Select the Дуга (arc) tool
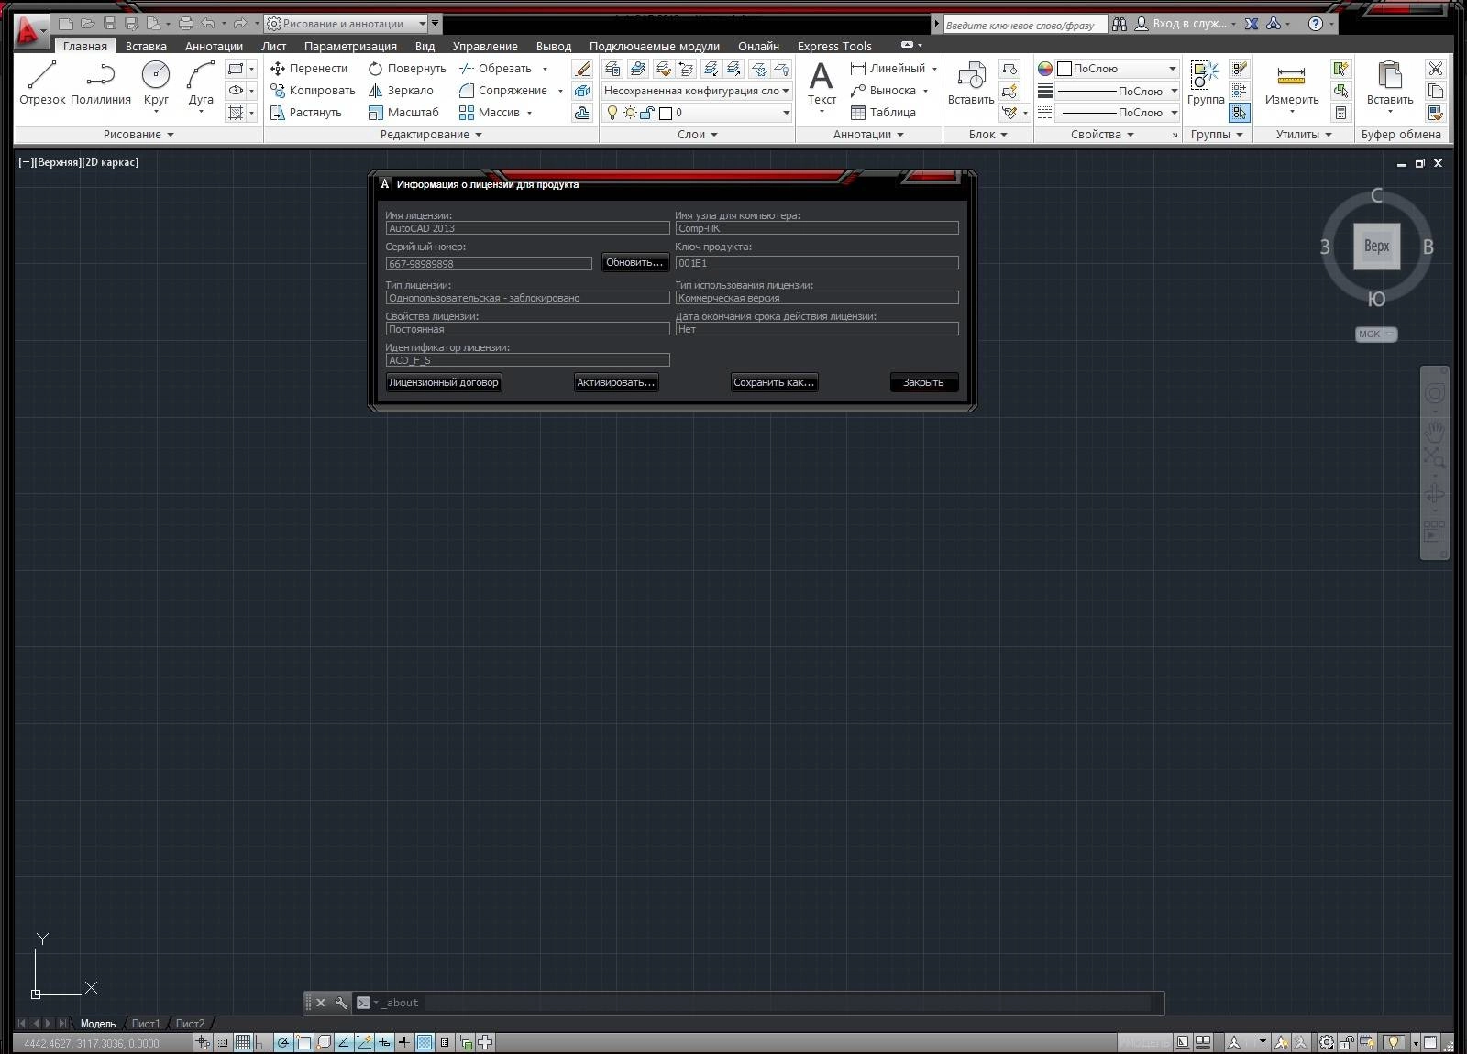This screenshot has width=1467, height=1054. tap(201, 85)
